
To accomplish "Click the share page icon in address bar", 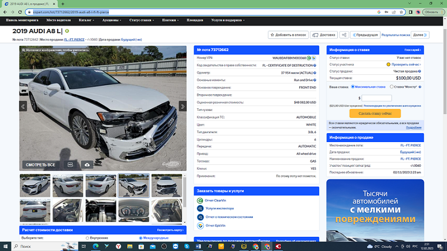I will click(x=394, y=12).
